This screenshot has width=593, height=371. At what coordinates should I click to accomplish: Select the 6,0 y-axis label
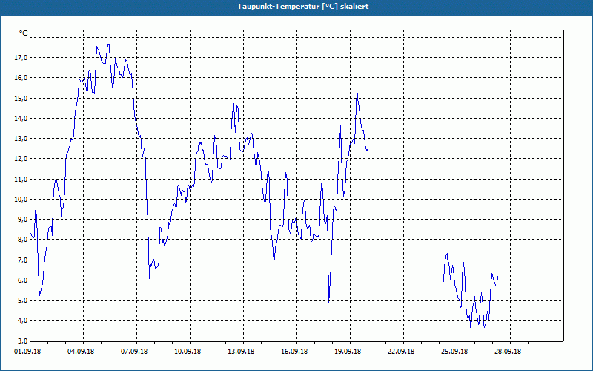click(22, 280)
